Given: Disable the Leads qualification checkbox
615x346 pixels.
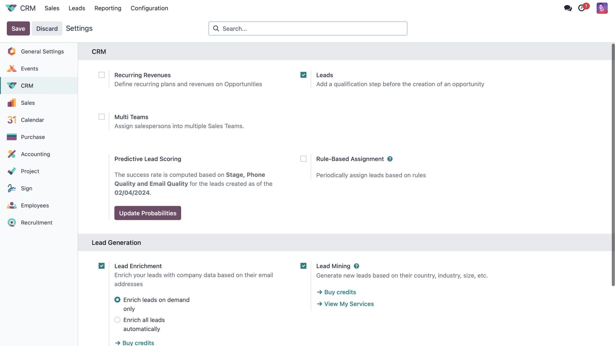Looking at the screenshot, I should (303, 75).
